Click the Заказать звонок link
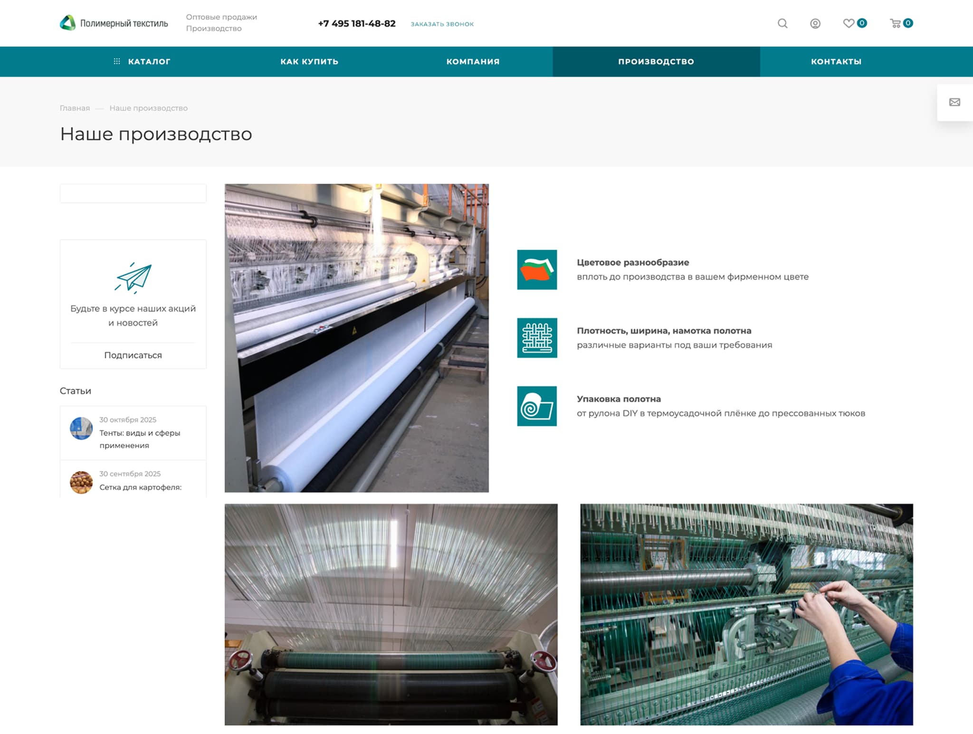973x734 pixels. [442, 24]
